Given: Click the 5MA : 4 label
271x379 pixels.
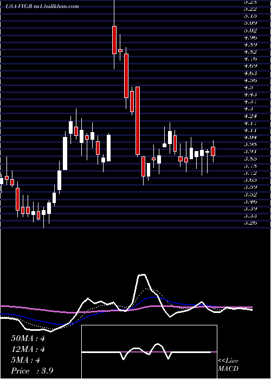Looking at the screenshot, I should 25,360.
